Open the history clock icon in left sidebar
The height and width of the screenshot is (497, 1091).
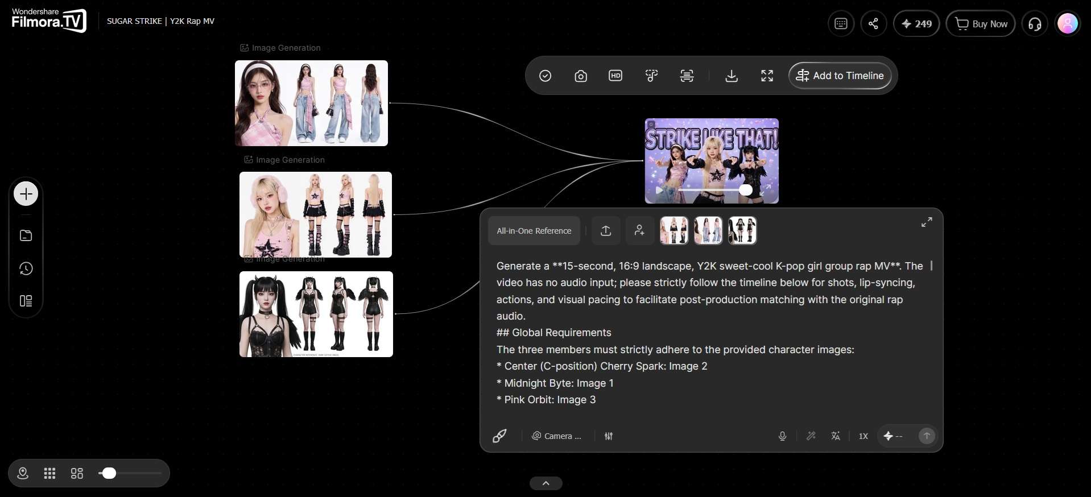tap(26, 268)
